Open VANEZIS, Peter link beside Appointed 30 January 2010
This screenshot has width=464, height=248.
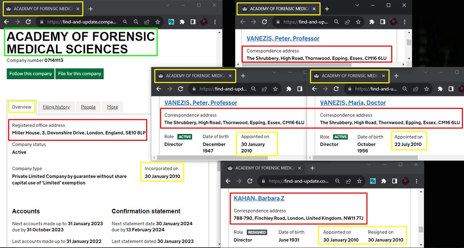tap(201, 103)
